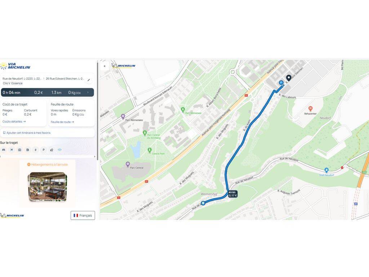Show hotels along the route

(x=4, y=150)
